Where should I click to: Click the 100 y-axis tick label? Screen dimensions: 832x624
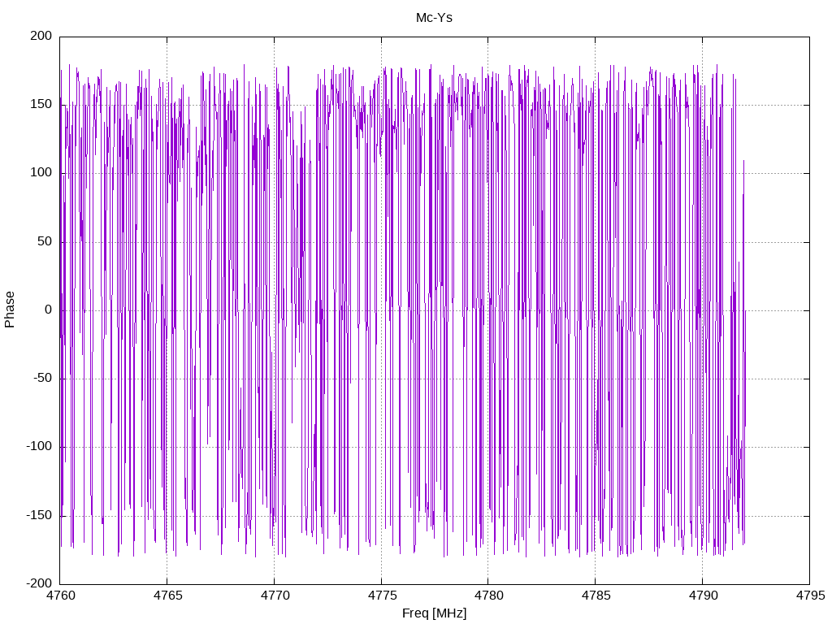click(41, 173)
